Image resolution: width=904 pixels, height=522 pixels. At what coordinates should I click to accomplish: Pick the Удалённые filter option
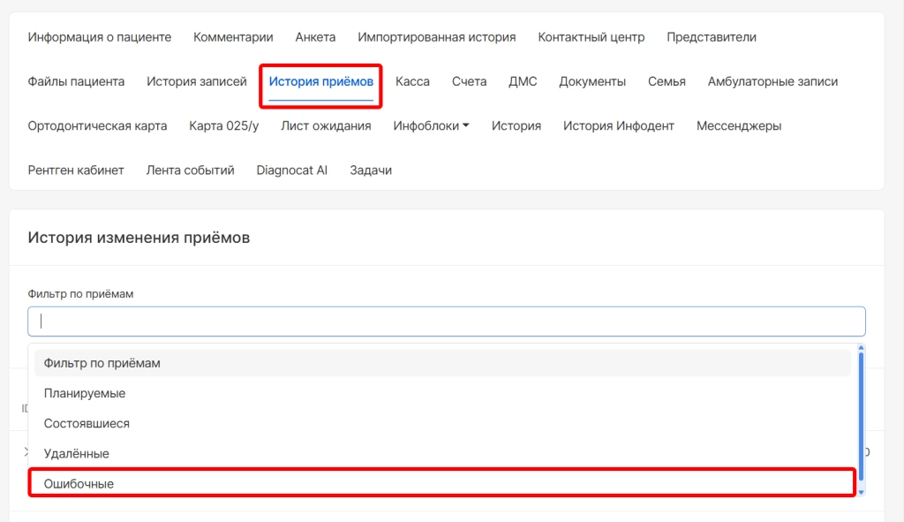(77, 453)
